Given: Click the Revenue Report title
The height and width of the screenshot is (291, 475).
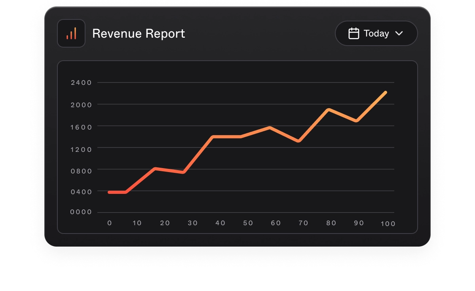Looking at the screenshot, I should click(139, 34).
